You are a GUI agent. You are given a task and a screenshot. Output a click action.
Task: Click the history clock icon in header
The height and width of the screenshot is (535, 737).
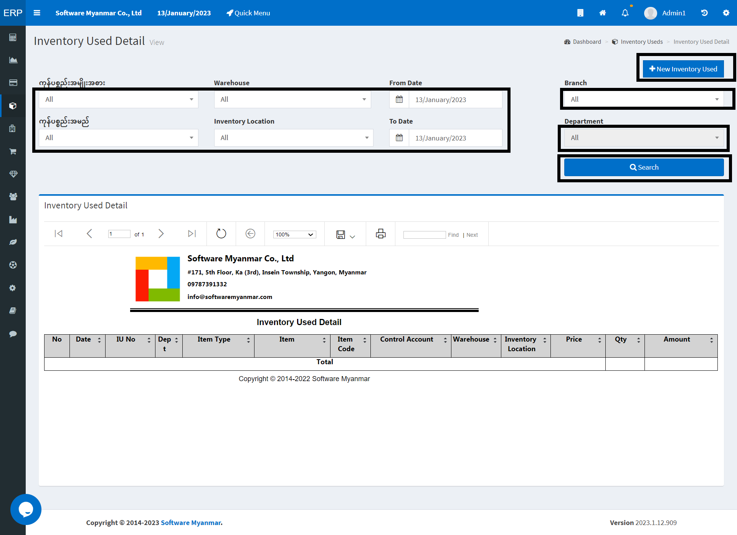pos(704,13)
